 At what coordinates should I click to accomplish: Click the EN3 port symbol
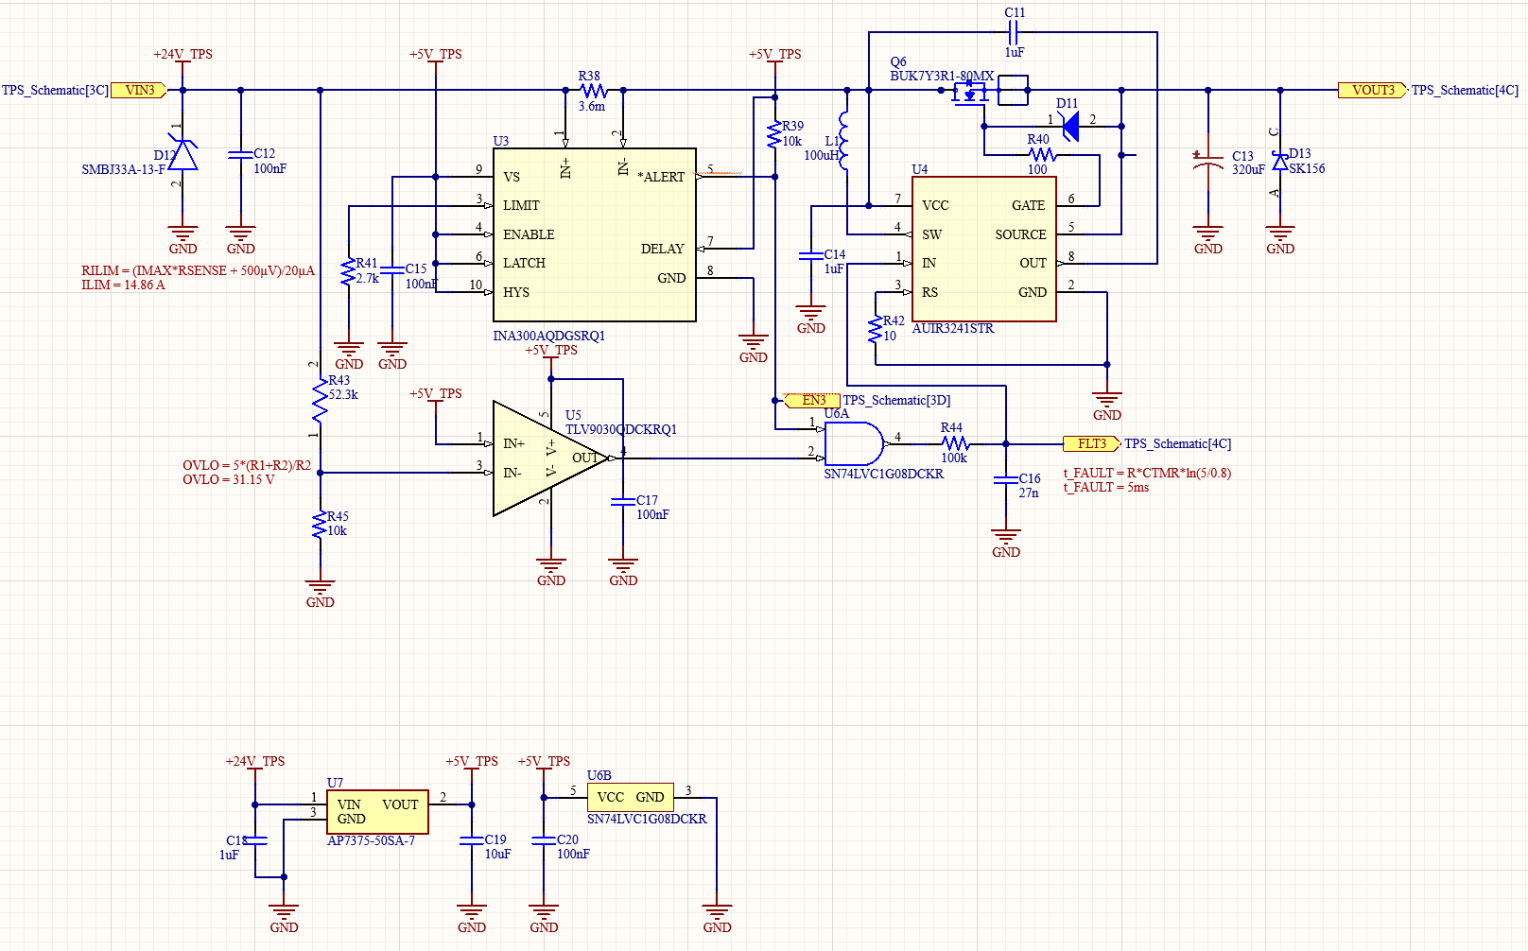[812, 401]
